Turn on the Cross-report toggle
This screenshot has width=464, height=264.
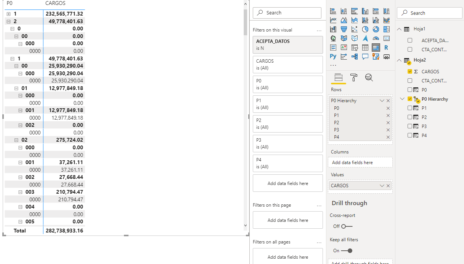pos(347,226)
